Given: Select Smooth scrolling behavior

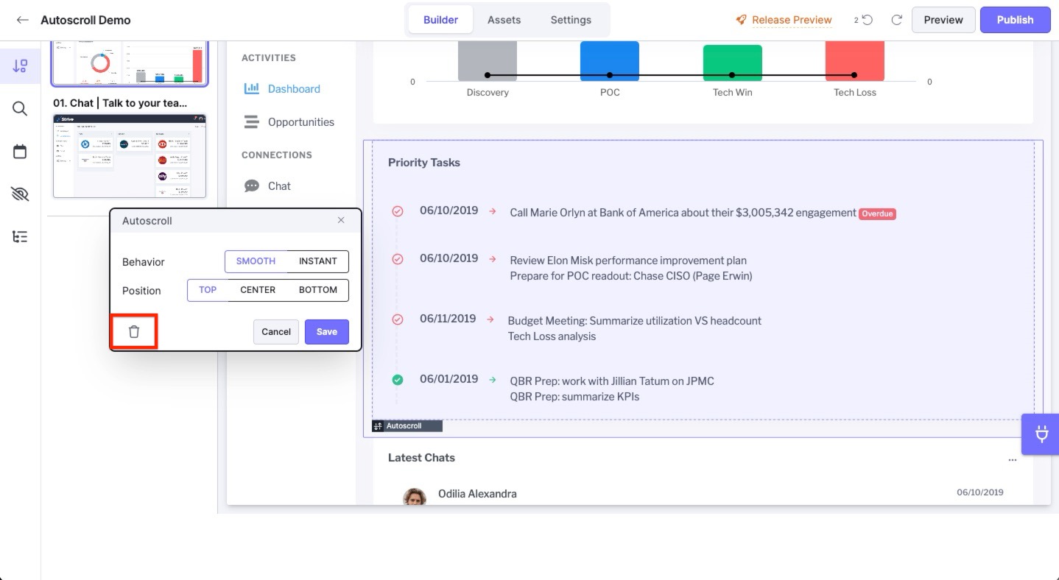Looking at the screenshot, I should pyautogui.click(x=256, y=261).
